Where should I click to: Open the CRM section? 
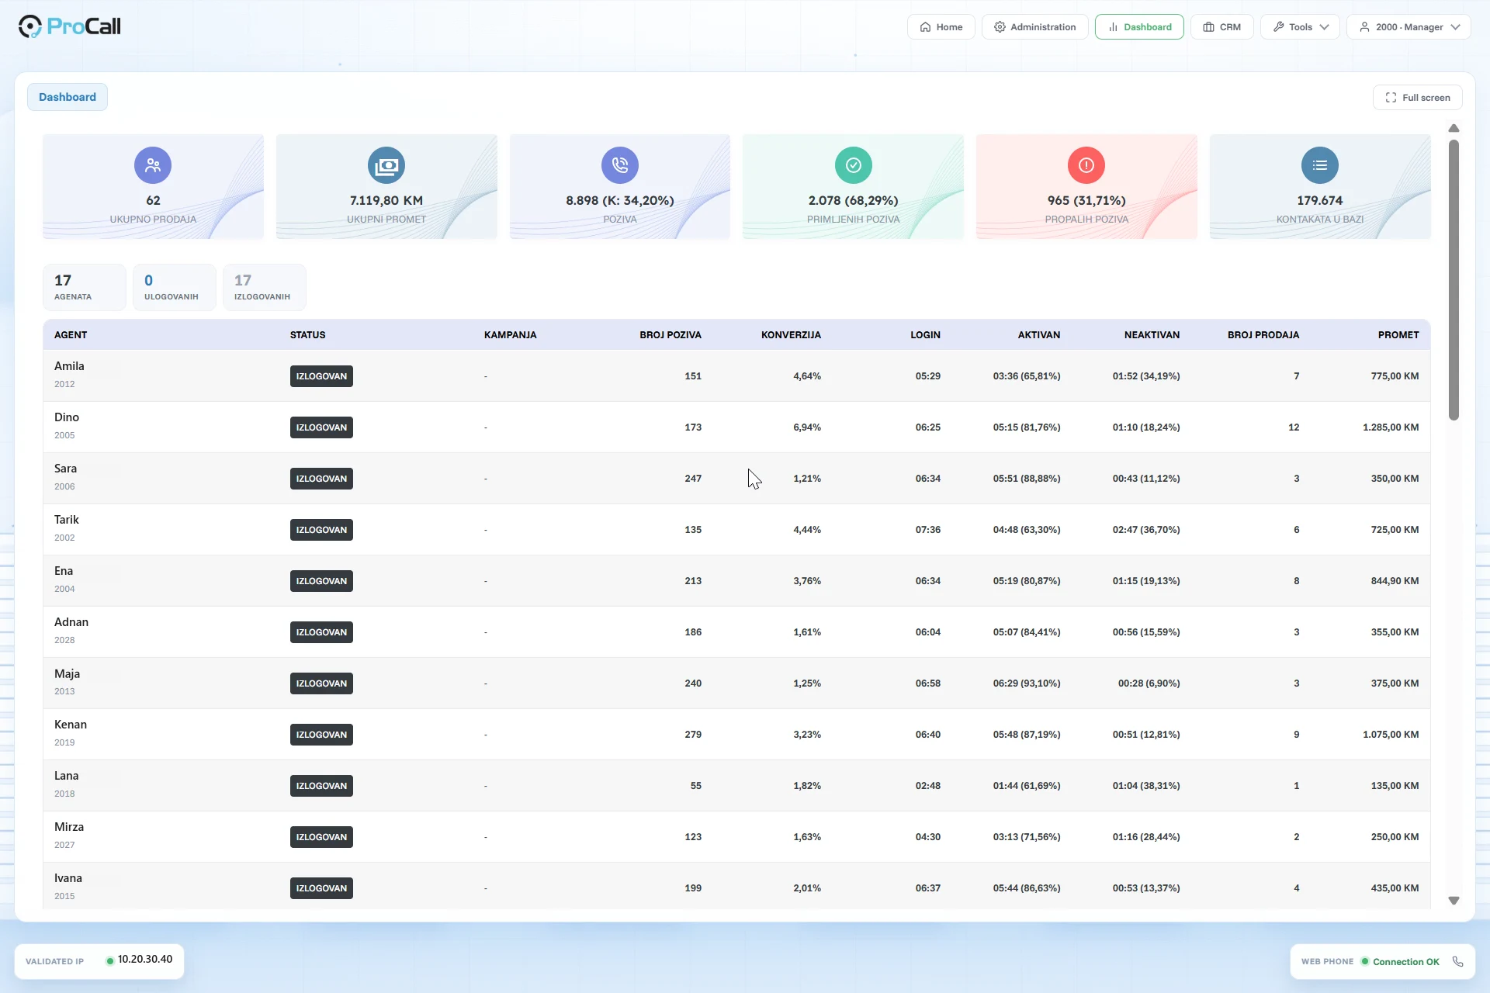tap(1221, 26)
